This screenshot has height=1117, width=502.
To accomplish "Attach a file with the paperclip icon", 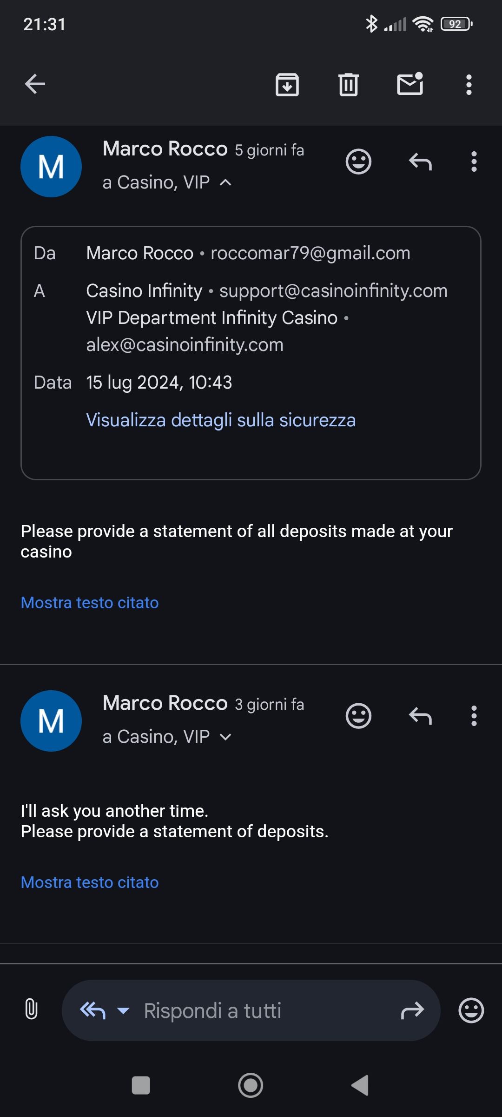I will click(x=31, y=1010).
